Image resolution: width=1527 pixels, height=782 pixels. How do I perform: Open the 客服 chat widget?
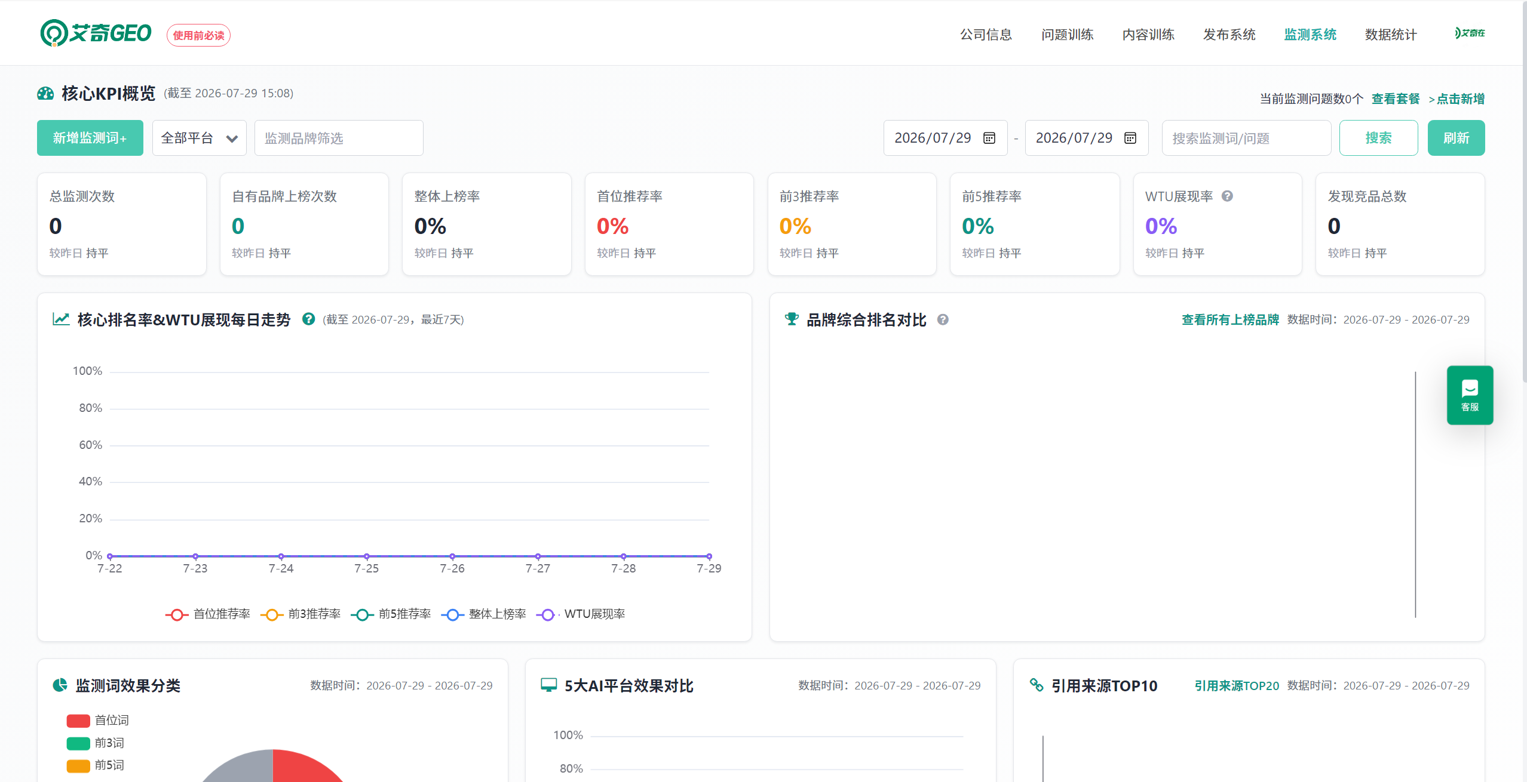point(1470,395)
